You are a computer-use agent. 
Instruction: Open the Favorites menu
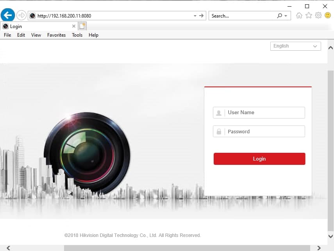[56, 35]
